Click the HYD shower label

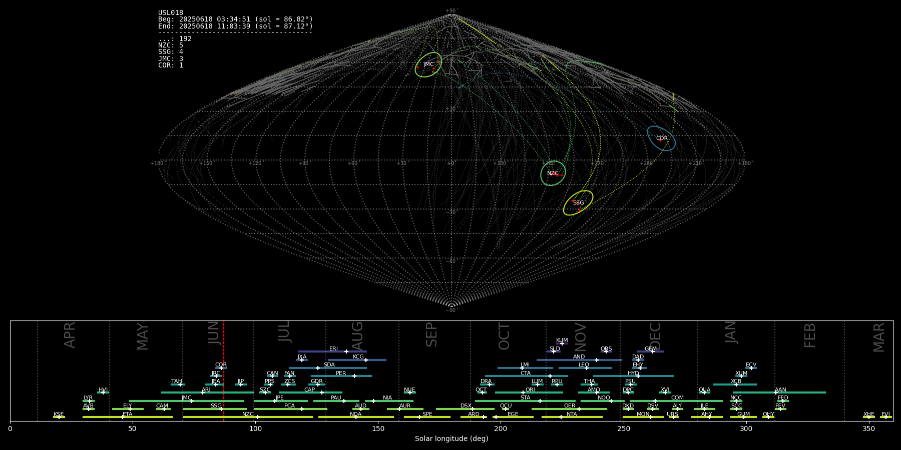(633, 373)
